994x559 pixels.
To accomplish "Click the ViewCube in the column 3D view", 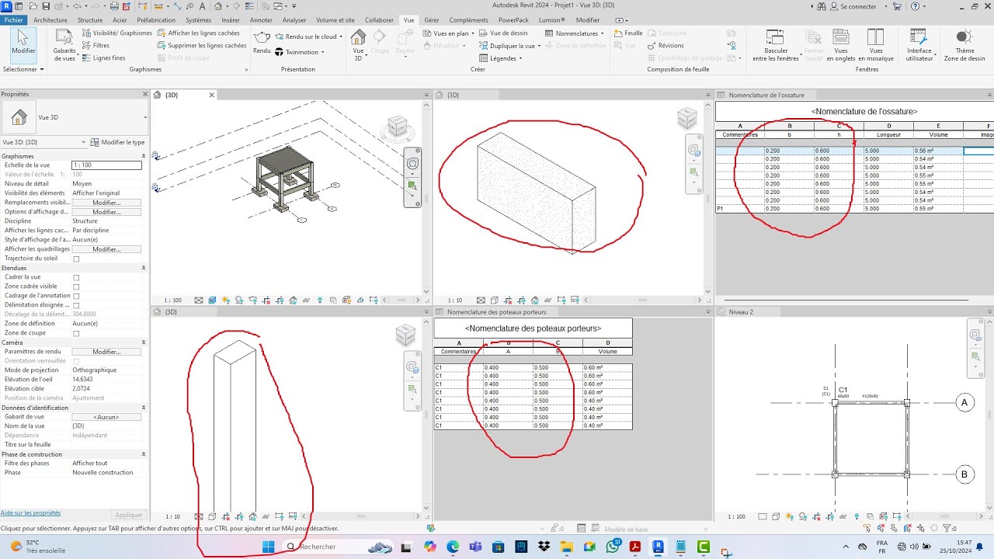I will 405,335.
